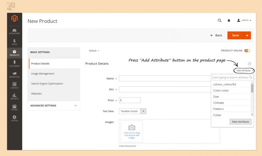Open the Sales sidebar section
The width and height of the screenshot is (262, 156).
[14, 42]
